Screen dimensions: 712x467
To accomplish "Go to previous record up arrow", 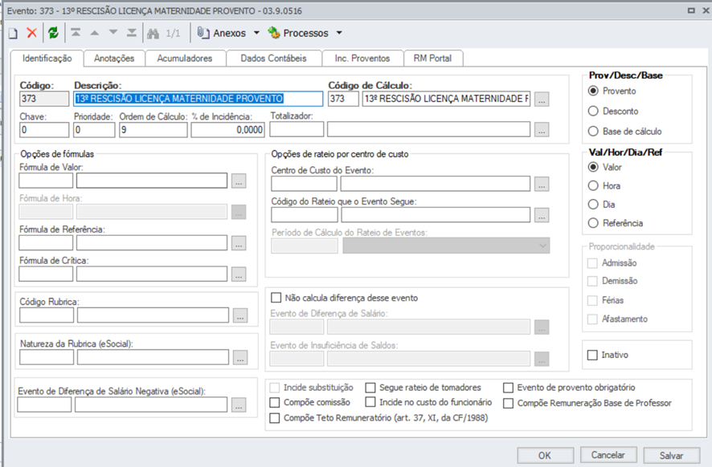I will 95,33.
